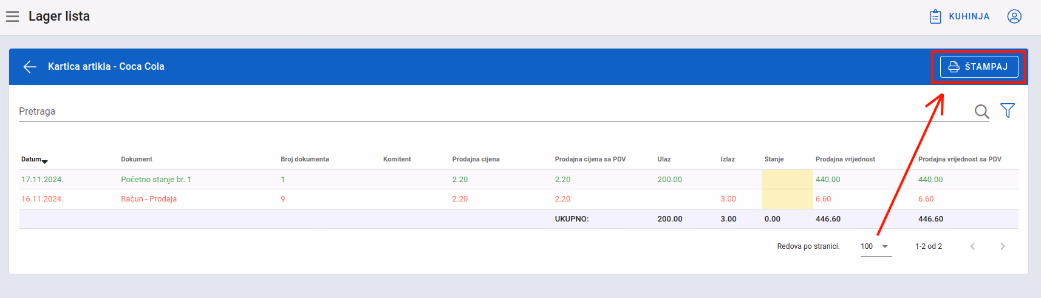1041x298 pixels.
Task: Click the back arrow beside Kartica artikla
Action: pos(30,67)
